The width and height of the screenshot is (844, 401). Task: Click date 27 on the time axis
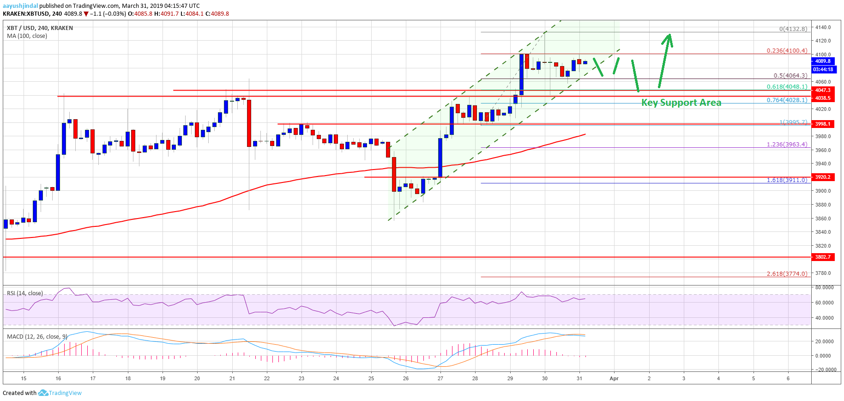440,378
